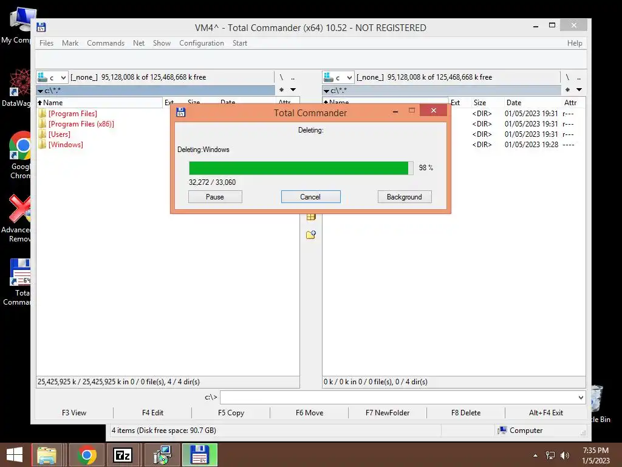Open Google Chrome from the taskbar

[x=87, y=455]
